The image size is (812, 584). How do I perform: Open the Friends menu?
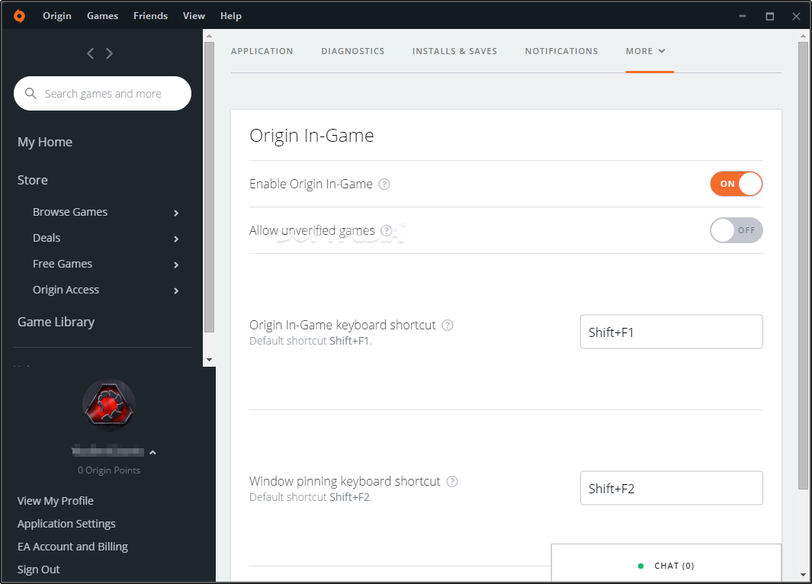[x=151, y=16]
